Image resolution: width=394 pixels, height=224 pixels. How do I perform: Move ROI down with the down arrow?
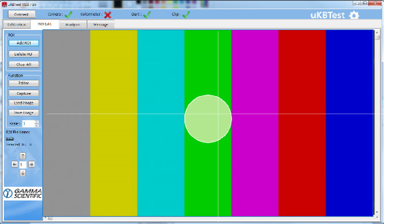pyautogui.click(x=23, y=173)
